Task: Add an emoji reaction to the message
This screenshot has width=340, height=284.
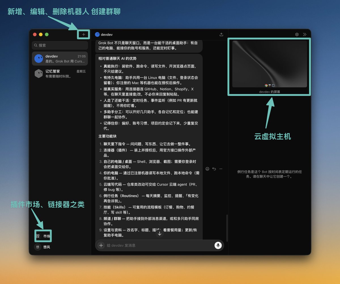Action: click(207, 169)
